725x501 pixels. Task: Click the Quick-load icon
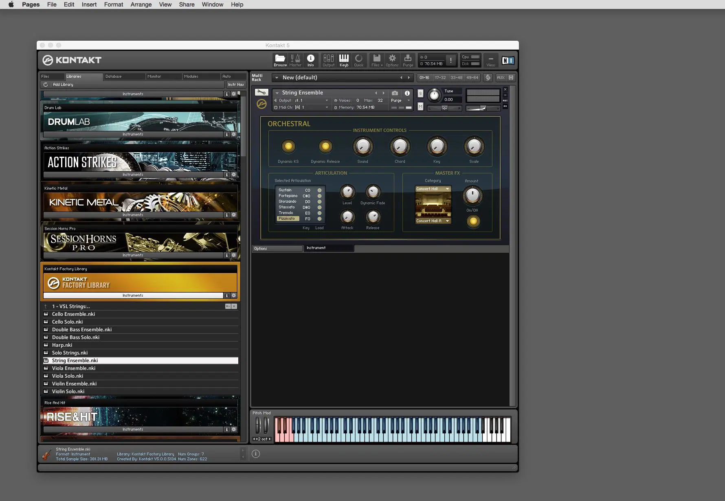[x=358, y=60]
